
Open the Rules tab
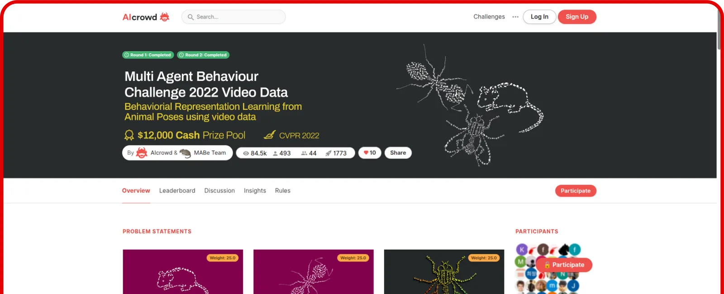click(x=283, y=191)
